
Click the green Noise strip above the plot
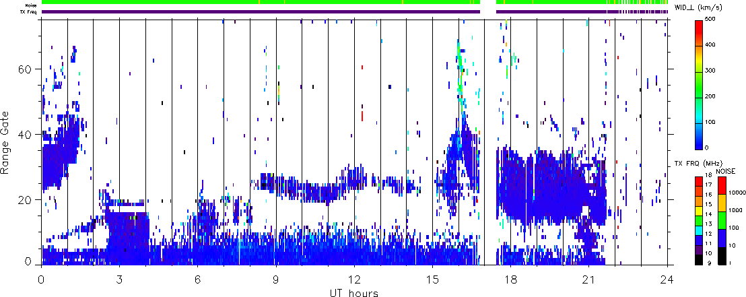[x=354, y=3]
